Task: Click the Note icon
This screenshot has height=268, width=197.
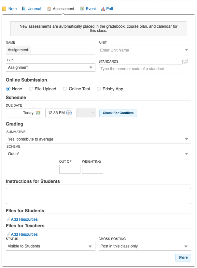Action: click(4, 9)
